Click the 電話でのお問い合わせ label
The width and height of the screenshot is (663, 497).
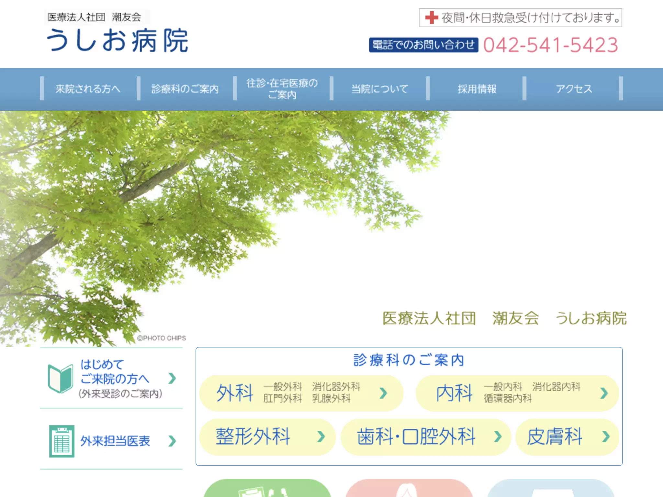pyautogui.click(x=423, y=45)
